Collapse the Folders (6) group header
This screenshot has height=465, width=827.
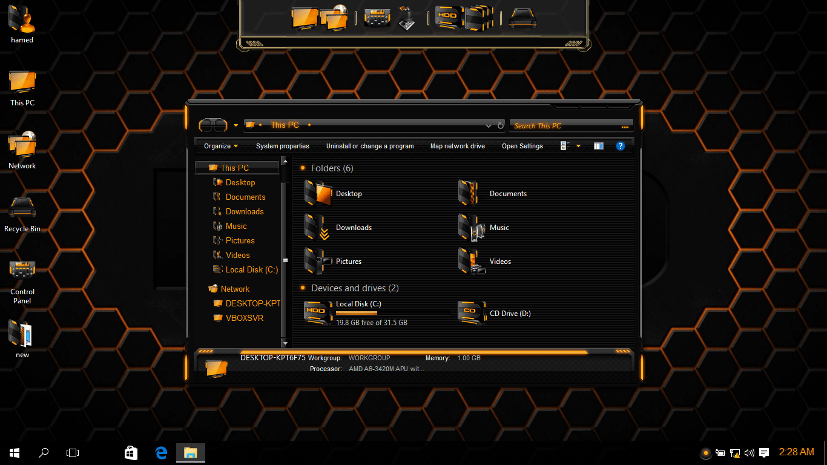[x=332, y=168]
